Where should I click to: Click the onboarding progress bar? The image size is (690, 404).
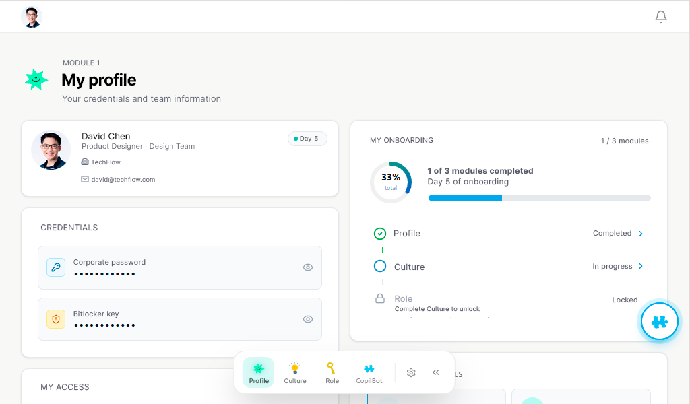point(539,197)
